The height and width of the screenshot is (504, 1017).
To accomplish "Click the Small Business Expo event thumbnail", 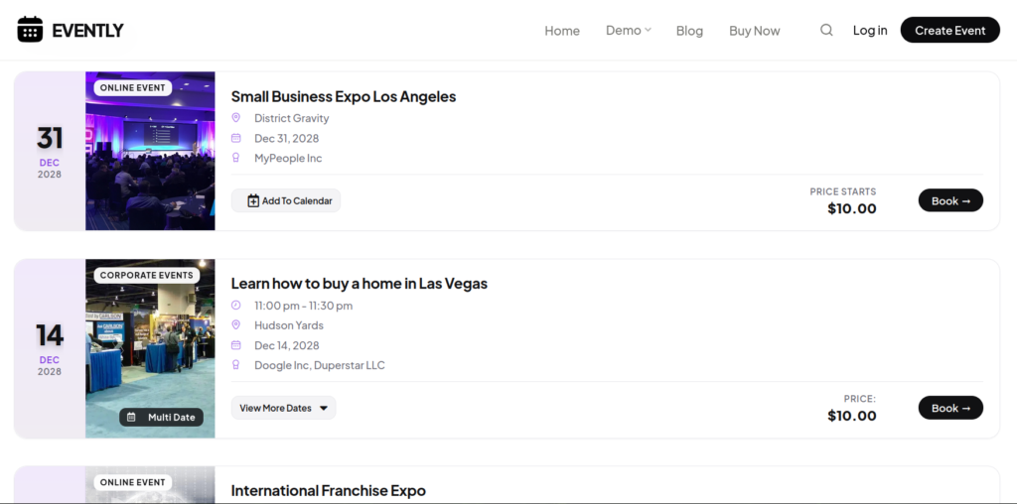I will [150, 151].
